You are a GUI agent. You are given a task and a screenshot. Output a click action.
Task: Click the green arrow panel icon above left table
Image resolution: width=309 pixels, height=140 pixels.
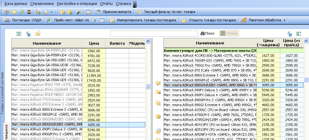point(19,34)
